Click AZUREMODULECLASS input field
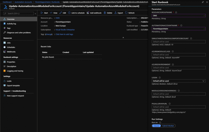209x132 pixels. pyautogui.click(x=178, y=55)
